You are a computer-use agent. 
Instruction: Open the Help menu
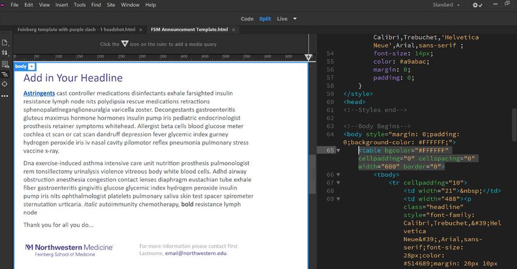point(150,5)
